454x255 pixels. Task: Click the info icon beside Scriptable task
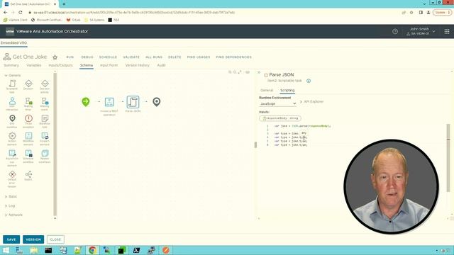tap(309, 81)
